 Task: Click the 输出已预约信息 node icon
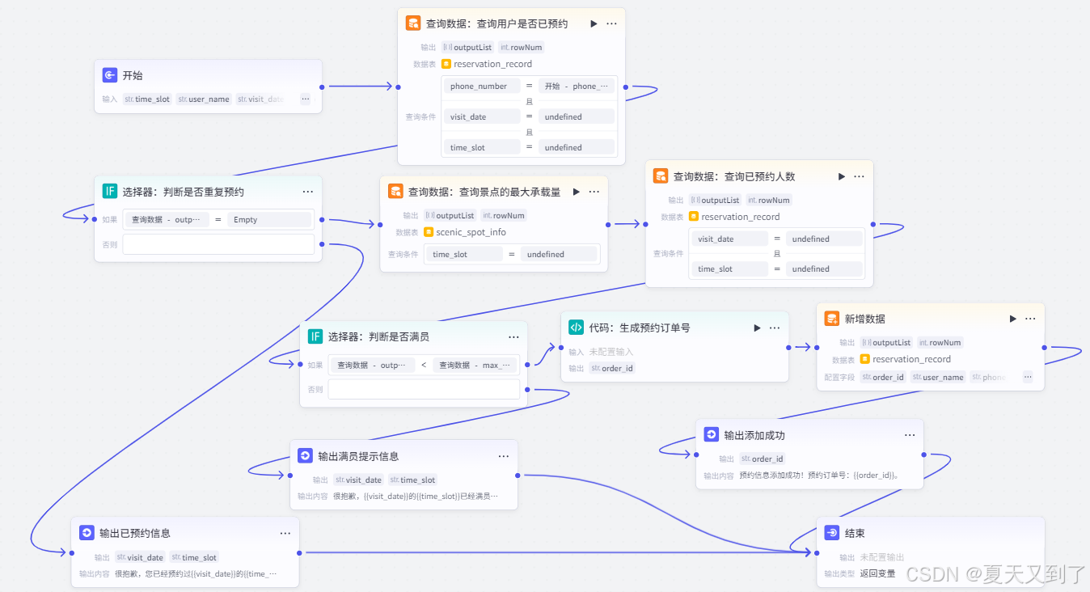pyautogui.click(x=87, y=533)
